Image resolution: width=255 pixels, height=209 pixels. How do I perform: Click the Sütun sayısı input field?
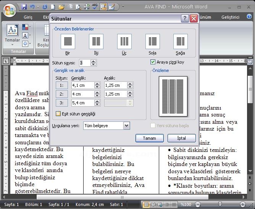(85, 63)
